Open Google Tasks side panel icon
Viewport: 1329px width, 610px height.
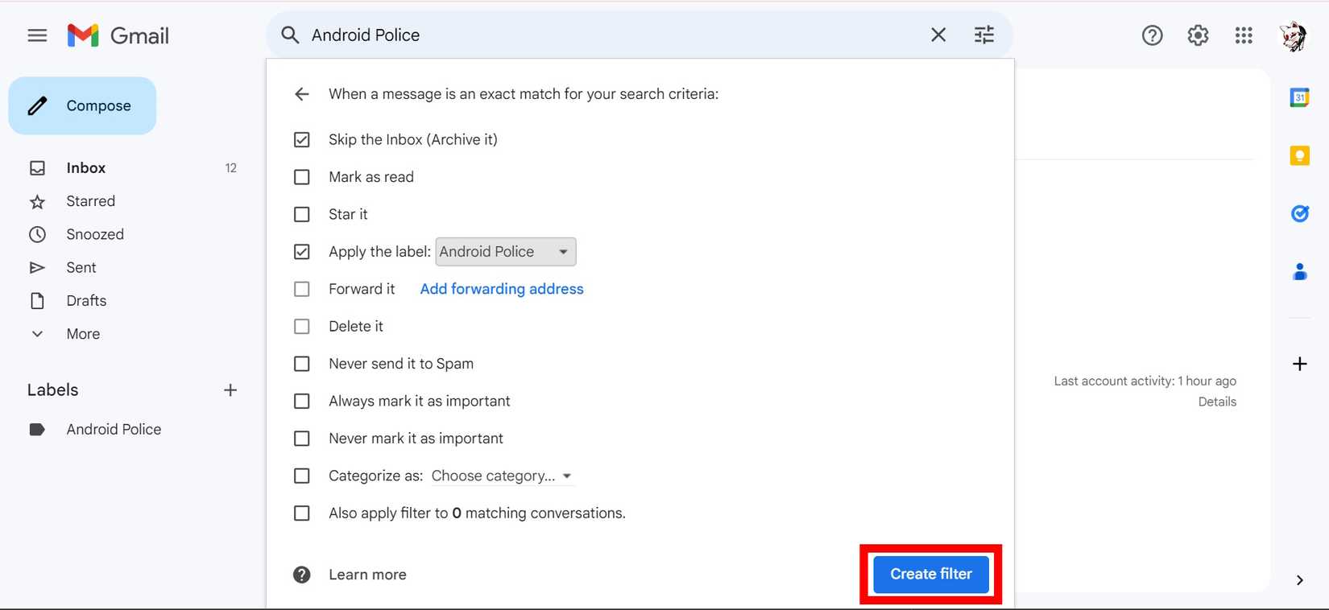(x=1299, y=213)
